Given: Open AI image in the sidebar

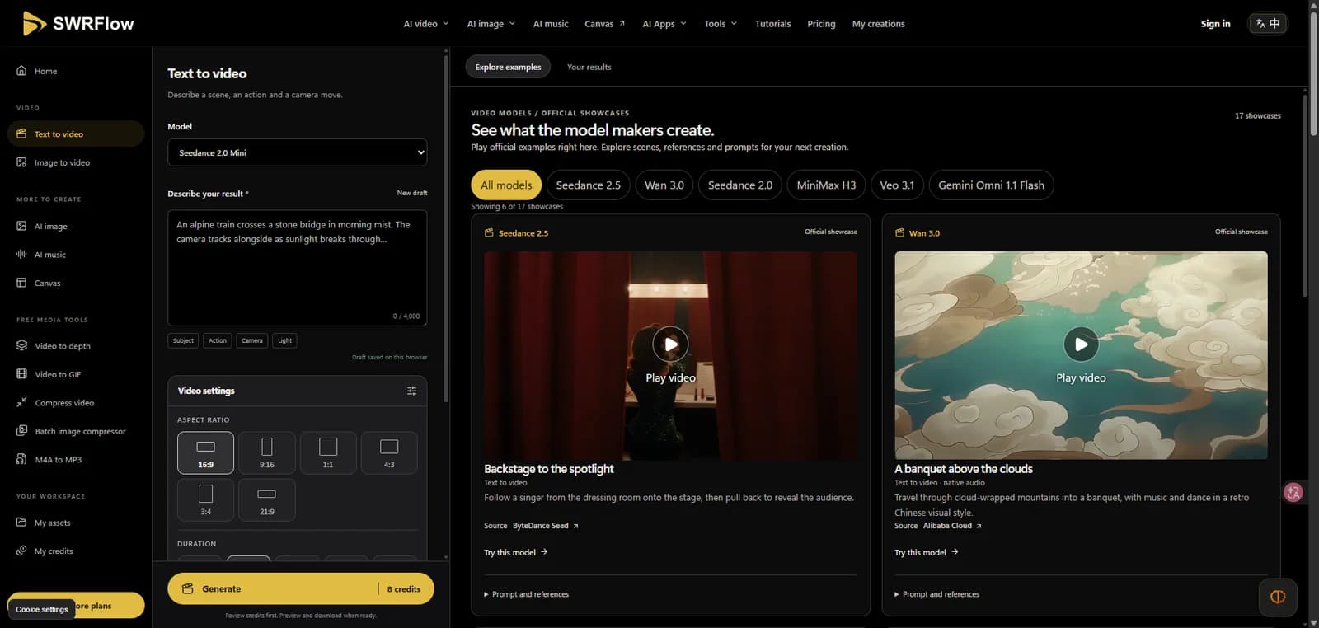Looking at the screenshot, I should pyautogui.click(x=76, y=226).
